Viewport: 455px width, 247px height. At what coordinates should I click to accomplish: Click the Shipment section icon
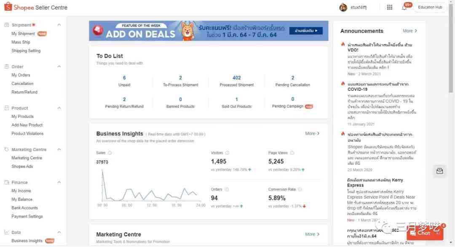7,25
